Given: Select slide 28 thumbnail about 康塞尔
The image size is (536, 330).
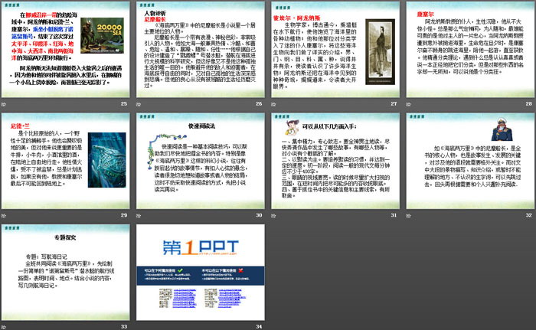Looking at the screenshot, I should [470, 49].
